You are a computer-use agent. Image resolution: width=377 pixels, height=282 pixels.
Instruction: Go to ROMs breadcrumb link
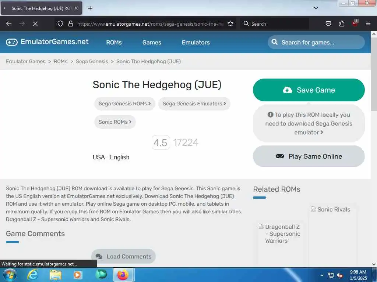coord(61,61)
